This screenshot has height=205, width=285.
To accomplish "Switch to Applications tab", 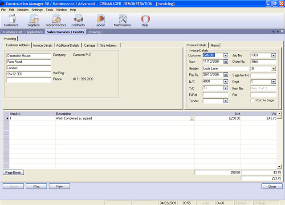I will tap(35, 32).
